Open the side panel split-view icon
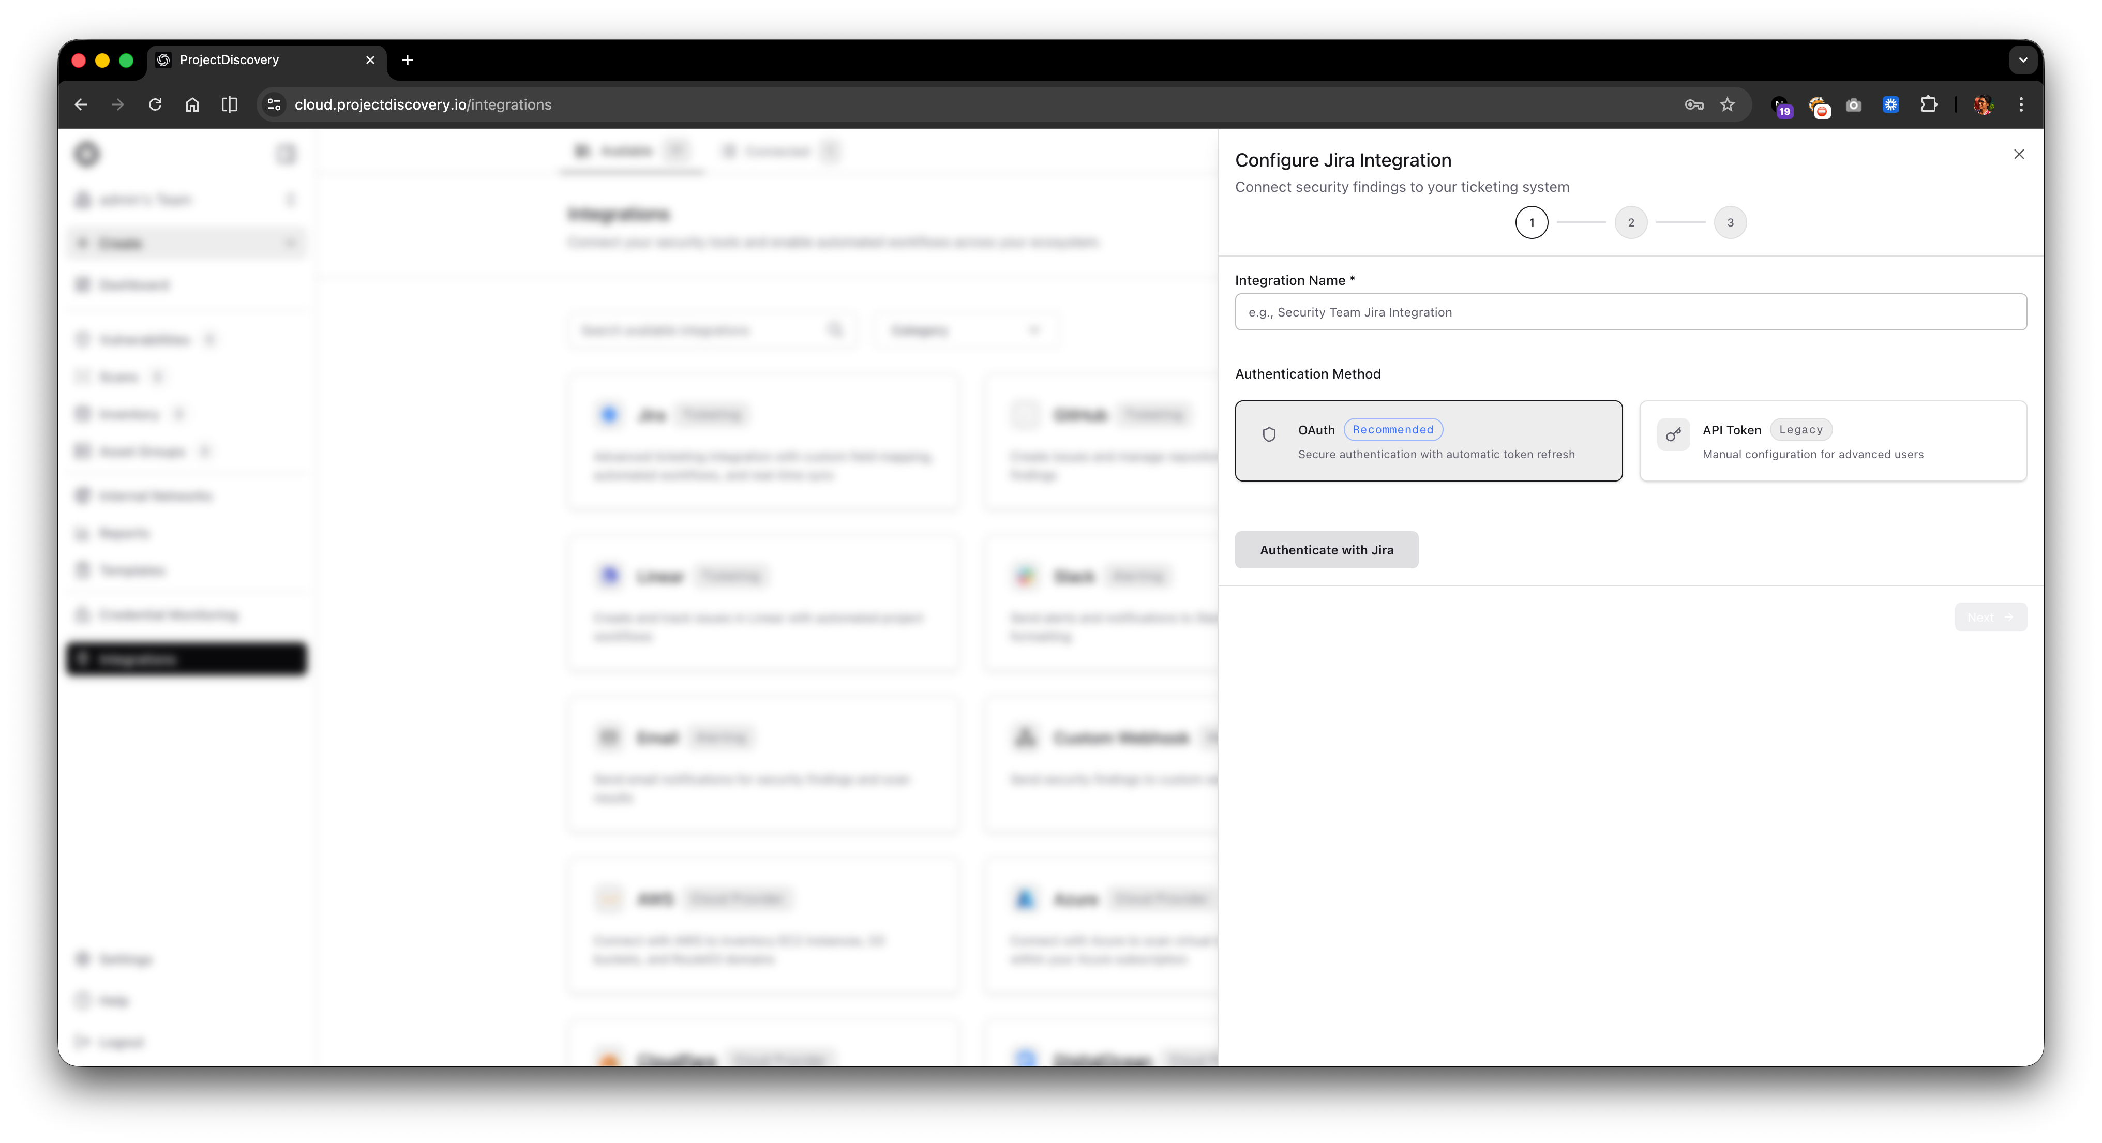The image size is (2102, 1143). click(229, 104)
